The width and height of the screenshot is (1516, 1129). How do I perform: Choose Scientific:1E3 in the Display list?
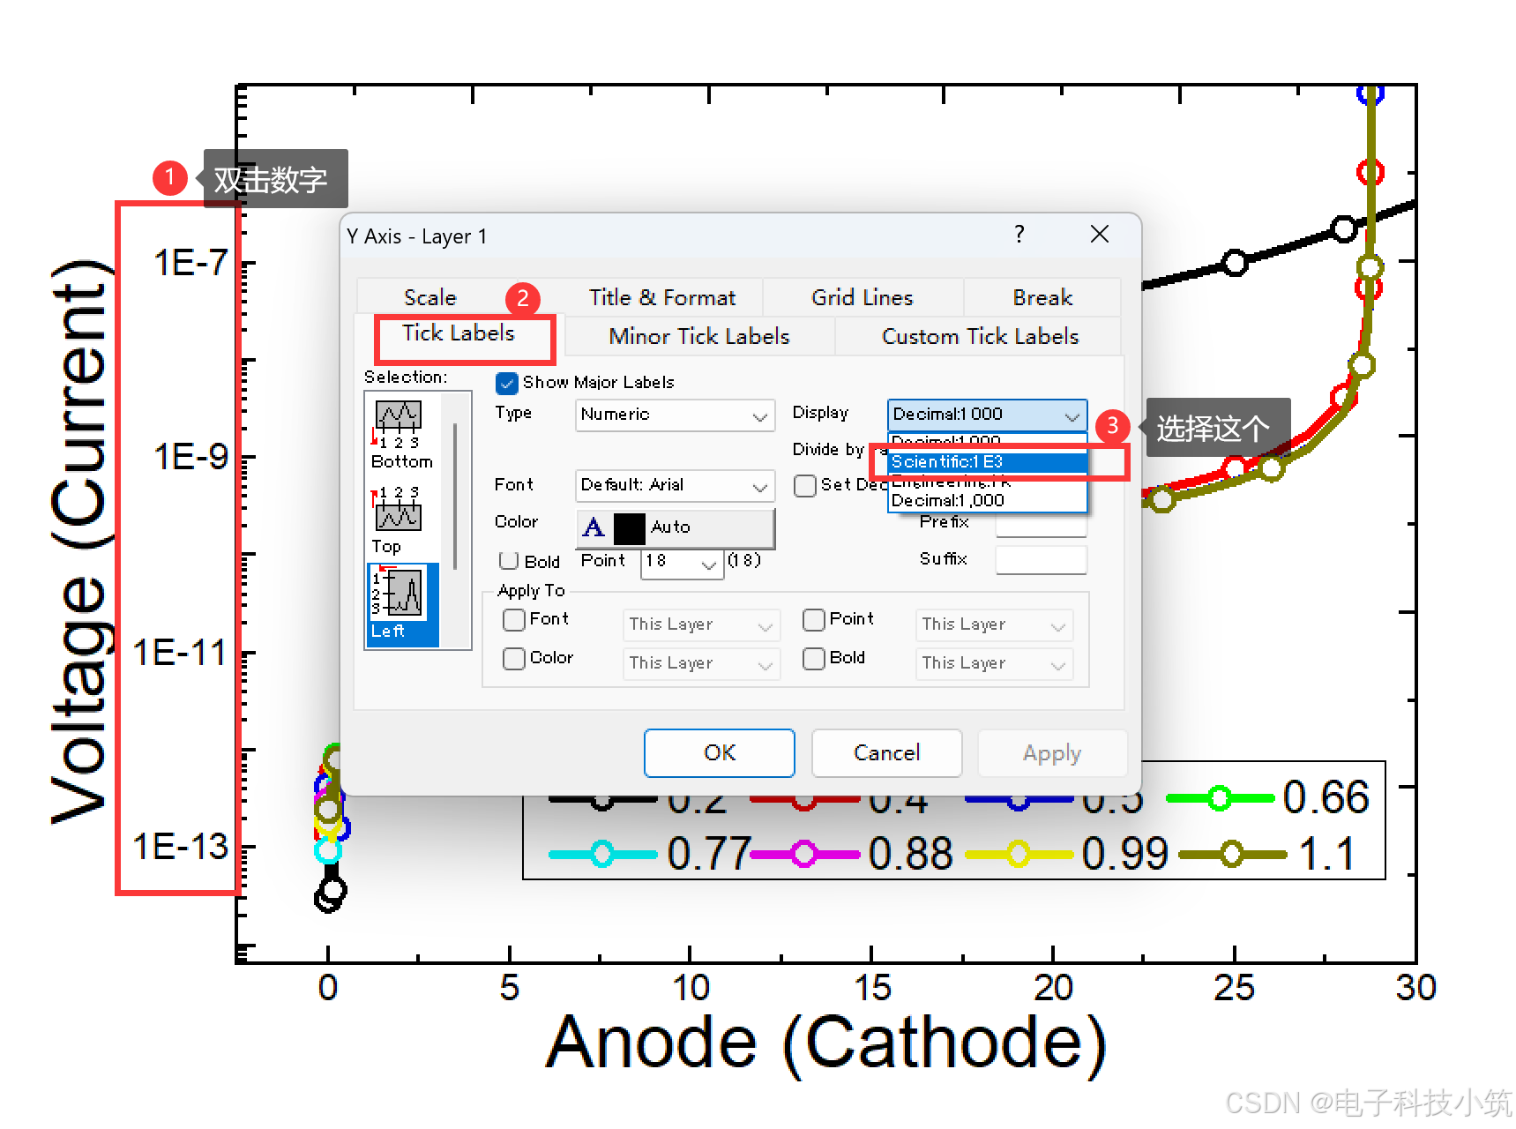pos(987,462)
